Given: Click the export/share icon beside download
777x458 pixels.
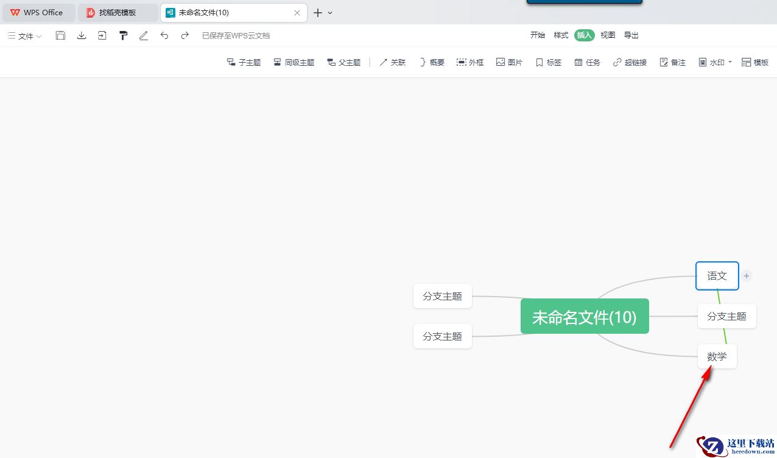Looking at the screenshot, I should [102, 35].
